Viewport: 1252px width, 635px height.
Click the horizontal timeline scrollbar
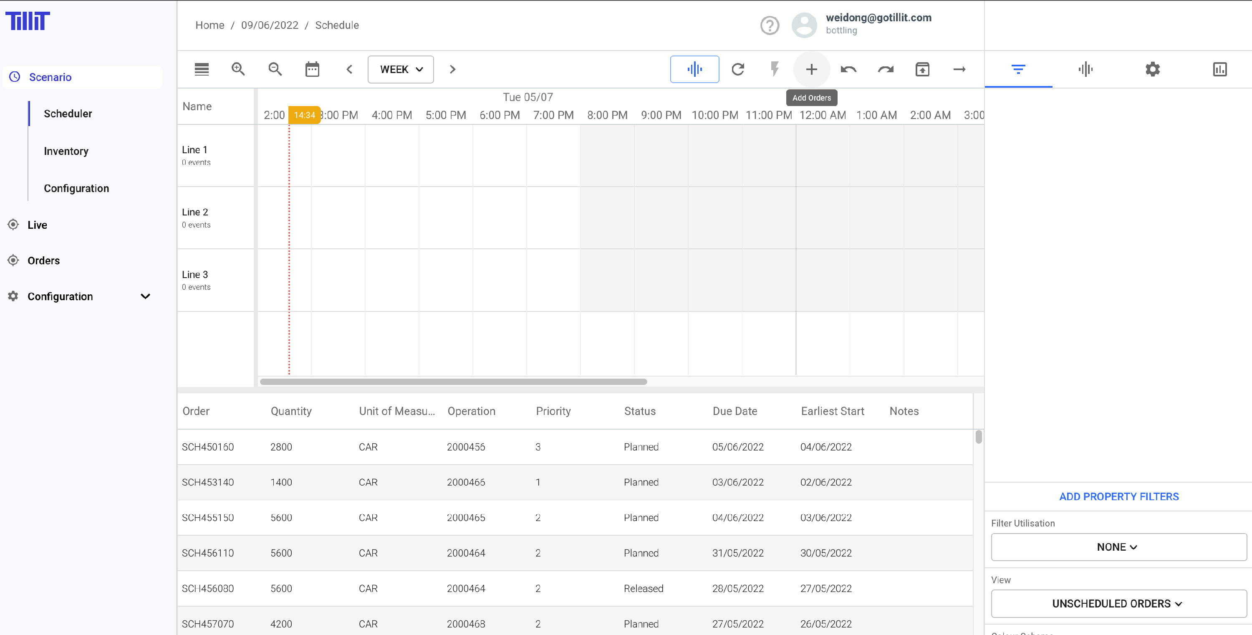coord(453,382)
